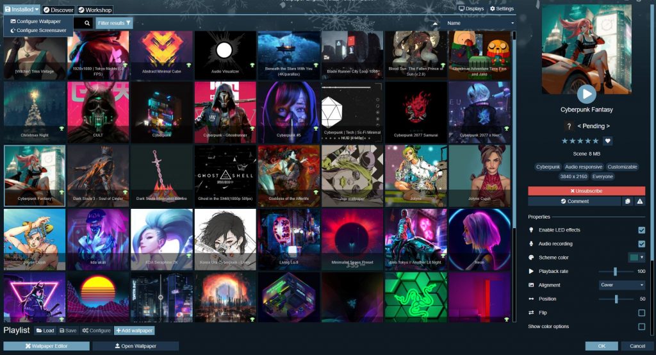The image size is (656, 355).
Task: Toggle Audio recording checkbox
Action: point(641,244)
